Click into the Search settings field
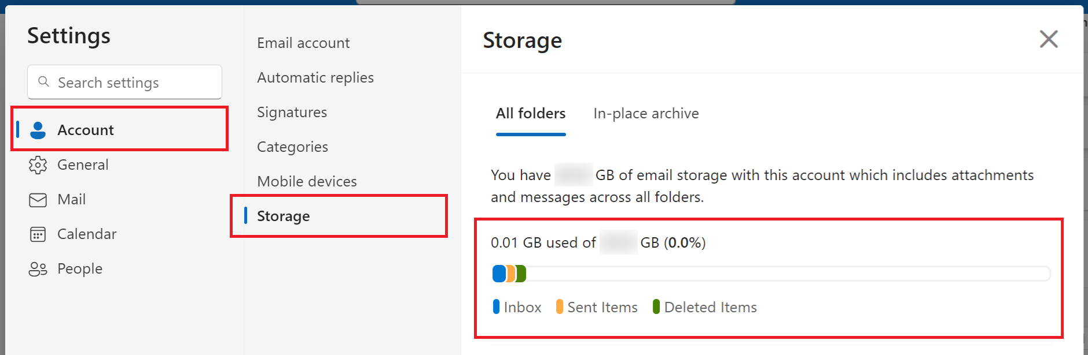 click(x=124, y=82)
